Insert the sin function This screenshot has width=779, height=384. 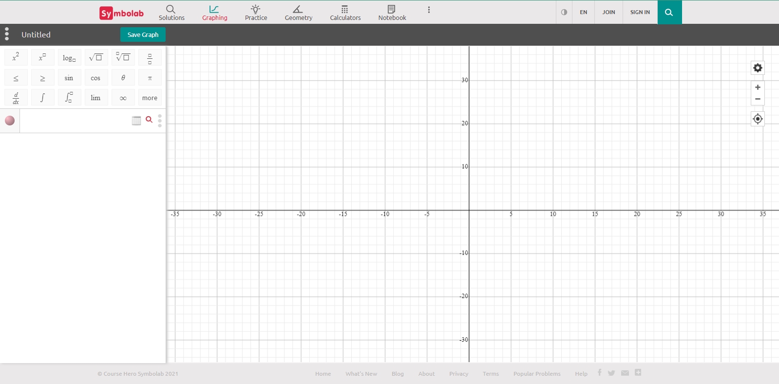69,77
